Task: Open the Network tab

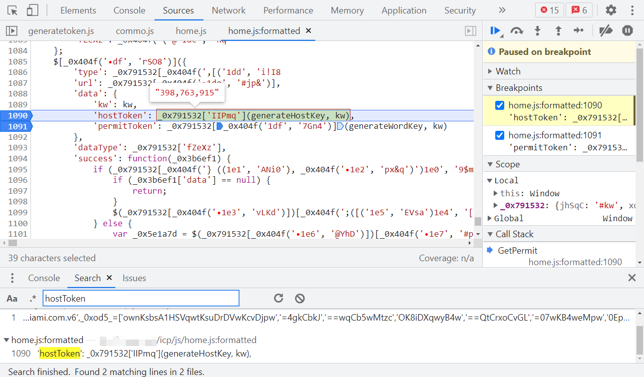Action: 229,10
